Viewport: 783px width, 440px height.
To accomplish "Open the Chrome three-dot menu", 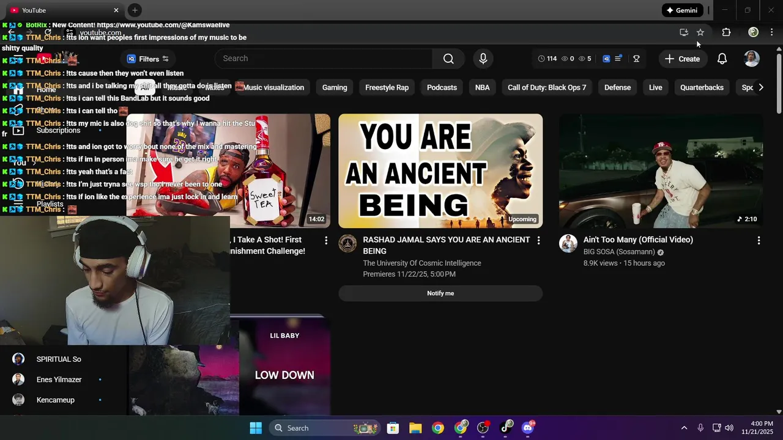I will pos(771,32).
